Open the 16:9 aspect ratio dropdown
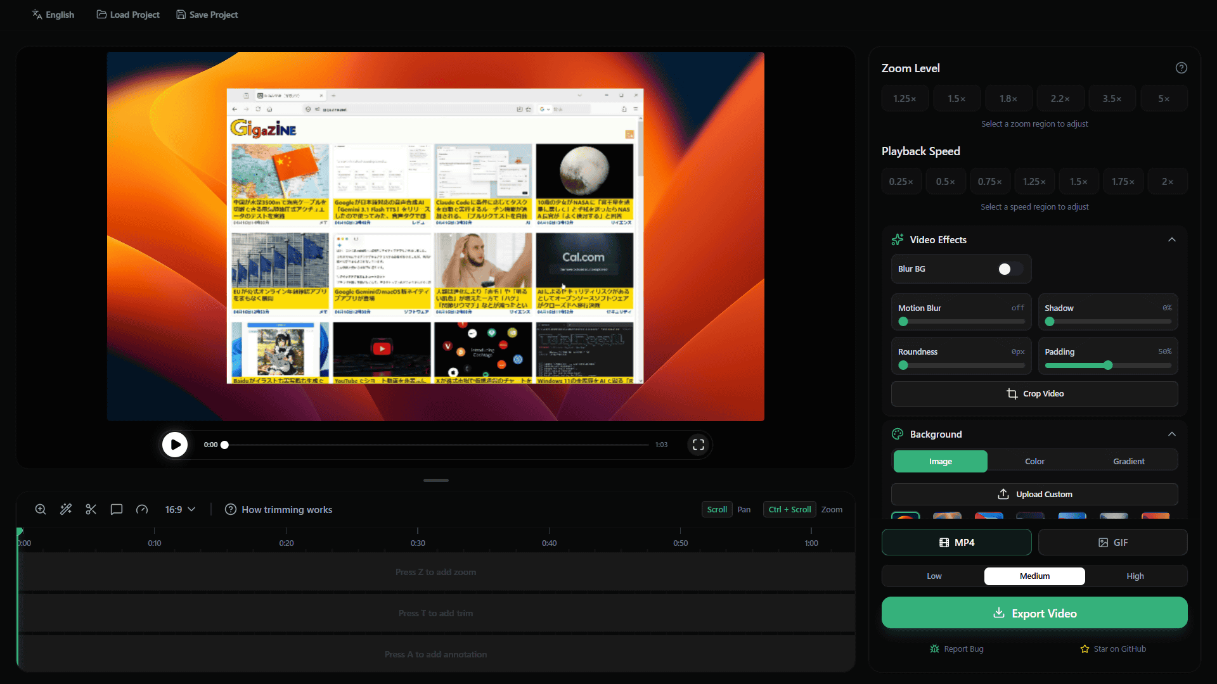 [x=180, y=509]
